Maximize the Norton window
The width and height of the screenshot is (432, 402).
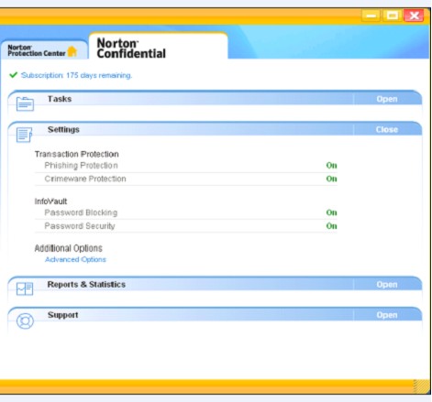coord(393,16)
